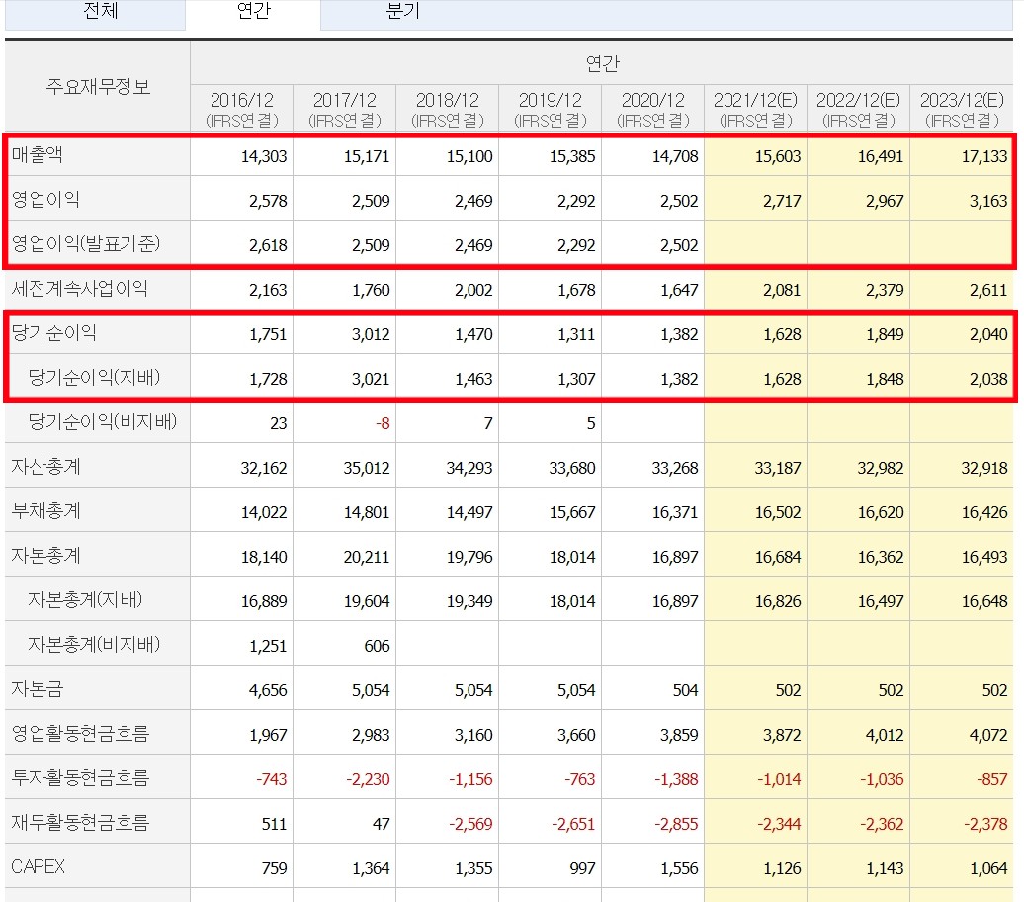This screenshot has height=902, width=1024.
Task: Click 2020/12 부채총계 value 16,371
Action: tap(675, 511)
